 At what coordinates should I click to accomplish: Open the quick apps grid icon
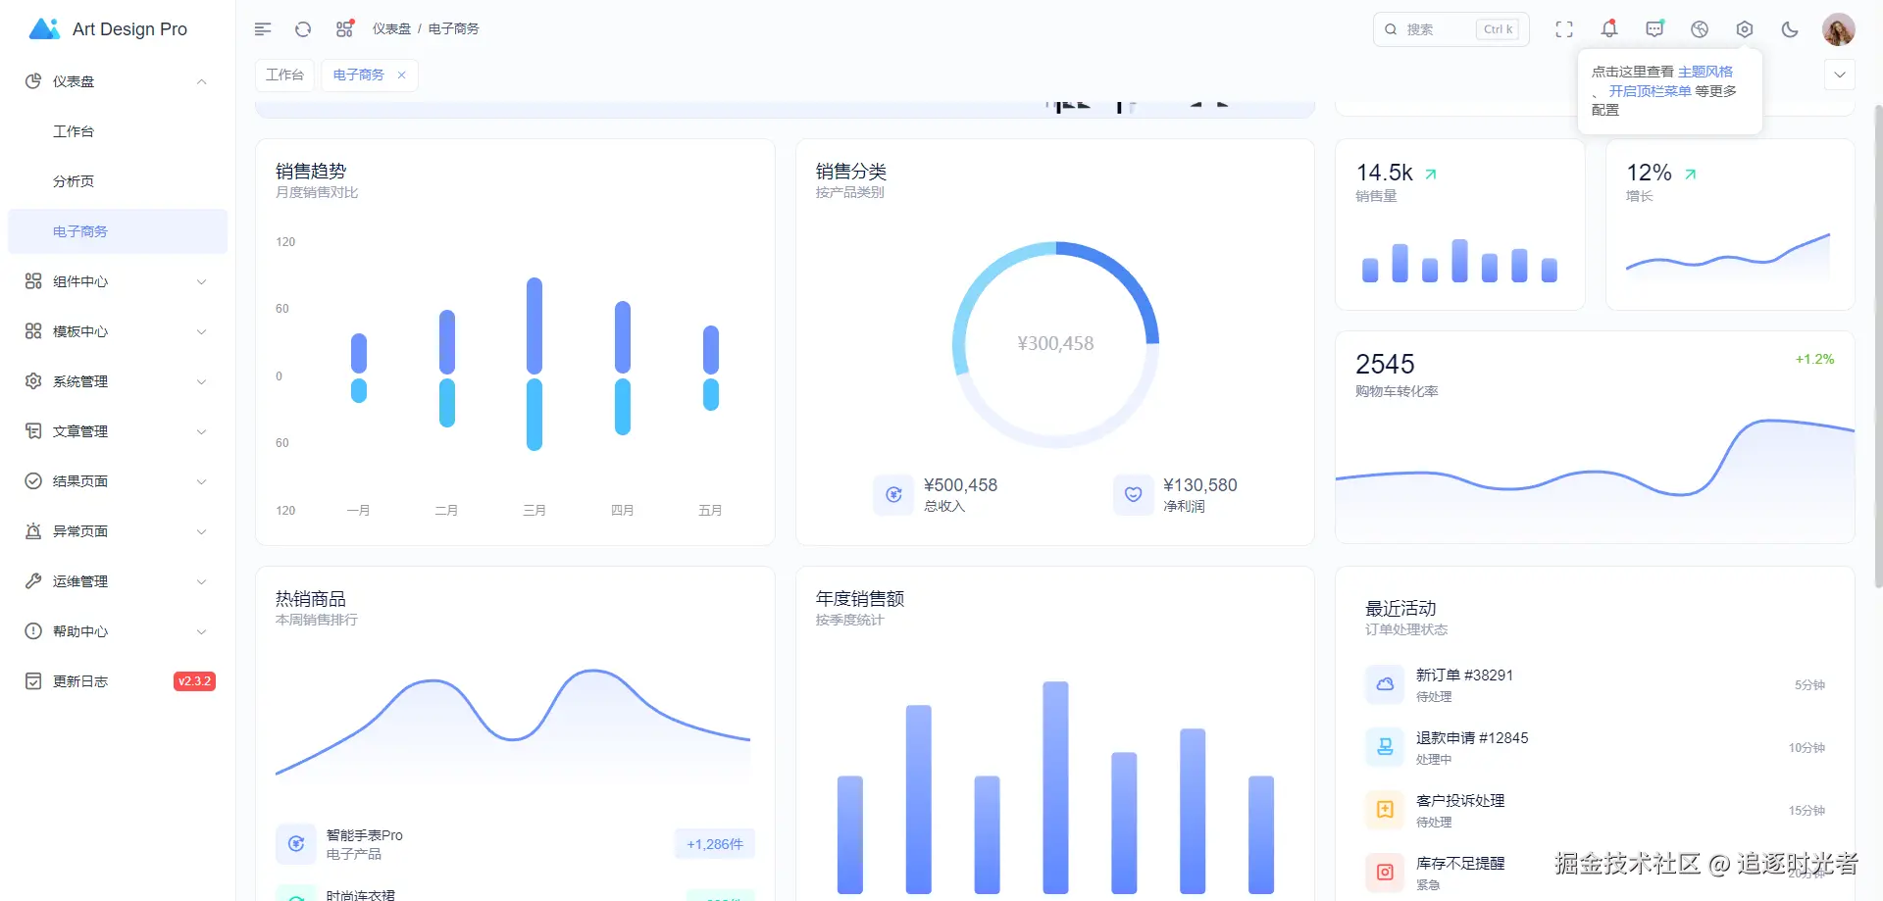[x=344, y=29]
